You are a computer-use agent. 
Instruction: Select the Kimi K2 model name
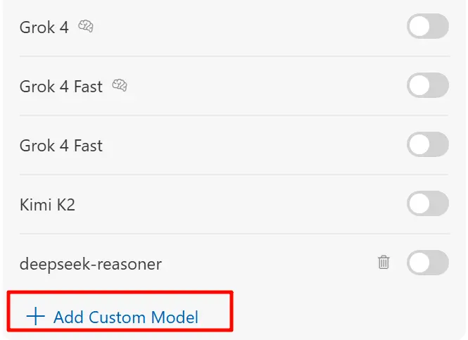click(46, 205)
